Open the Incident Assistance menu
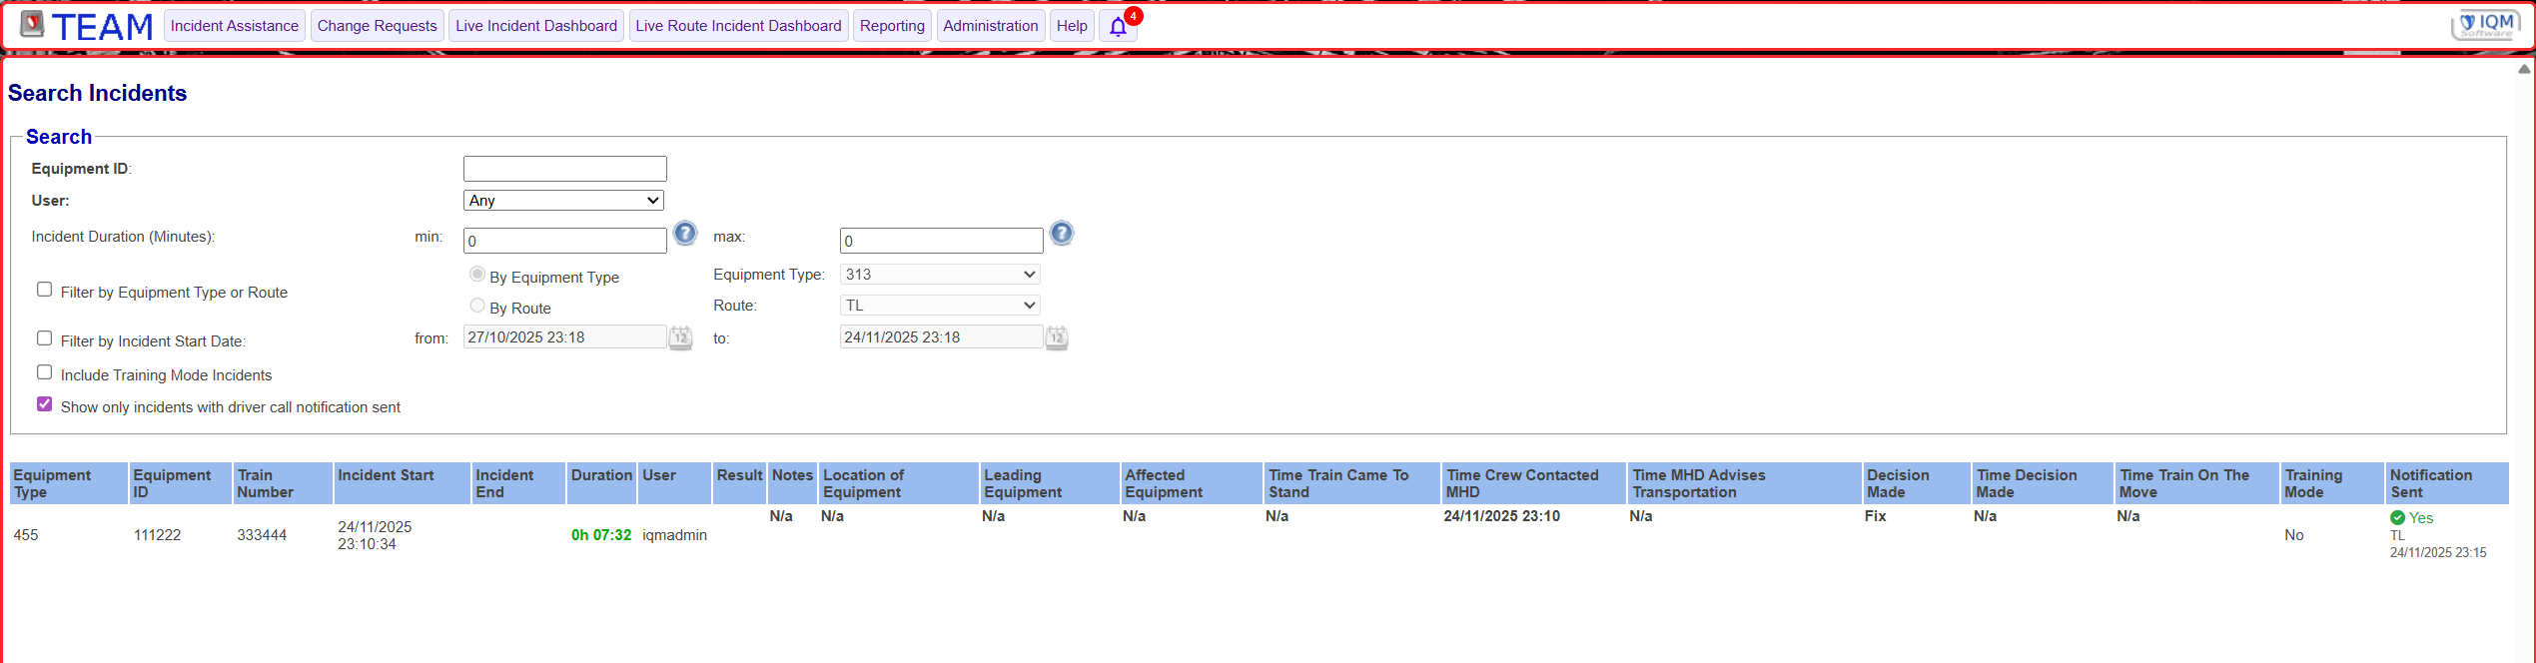 [x=234, y=26]
